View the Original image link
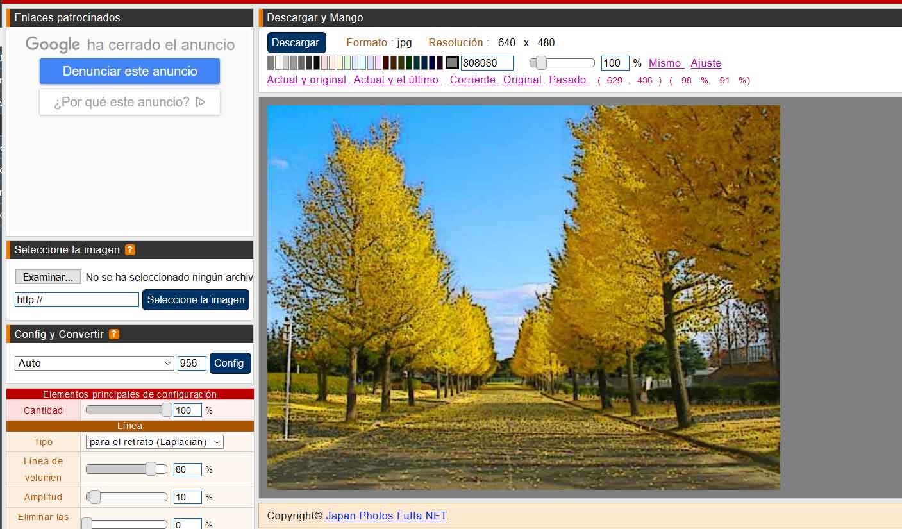The width and height of the screenshot is (902, 529). tap(523, 80)
